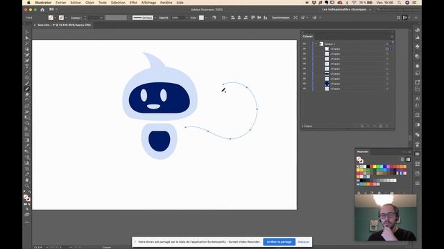Viewport: 444px width, 249px height.
Task: Click the 'Arrêter le partage' button
Action: (279, 241)
